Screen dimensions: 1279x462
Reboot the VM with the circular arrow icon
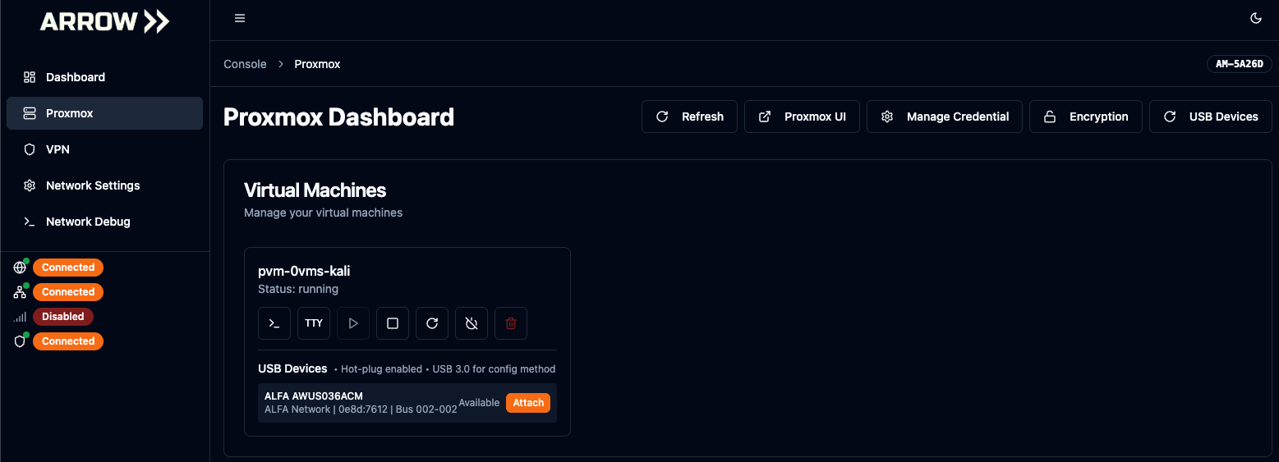432,323
